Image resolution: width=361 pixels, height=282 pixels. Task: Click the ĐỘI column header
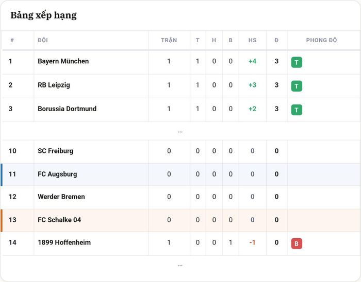click(43, 40)
